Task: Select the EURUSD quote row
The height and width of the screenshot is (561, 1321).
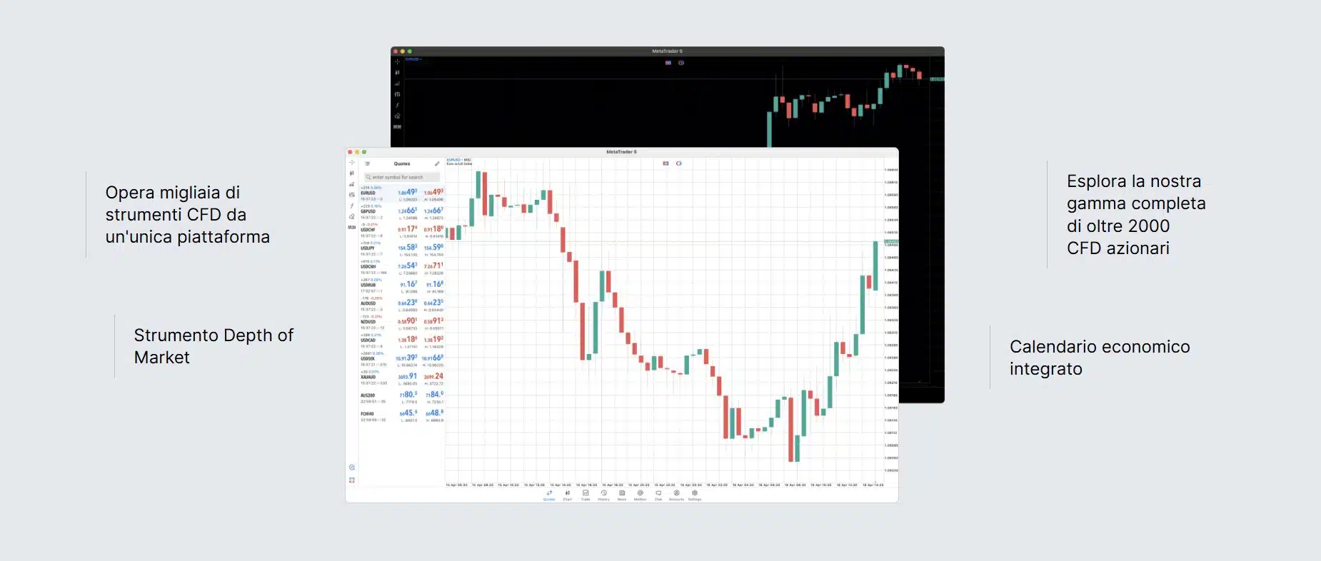Action: pos(401,193)
